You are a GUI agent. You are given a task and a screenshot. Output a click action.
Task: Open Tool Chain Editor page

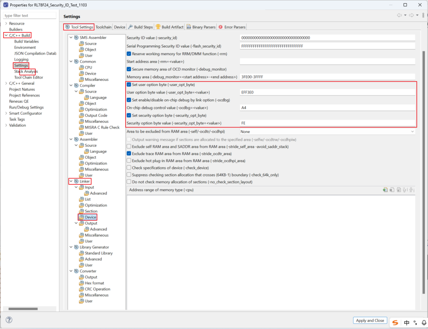[29, 78]
